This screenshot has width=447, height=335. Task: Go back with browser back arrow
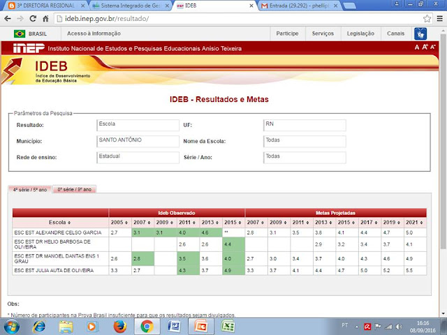[x=8, y=19]
